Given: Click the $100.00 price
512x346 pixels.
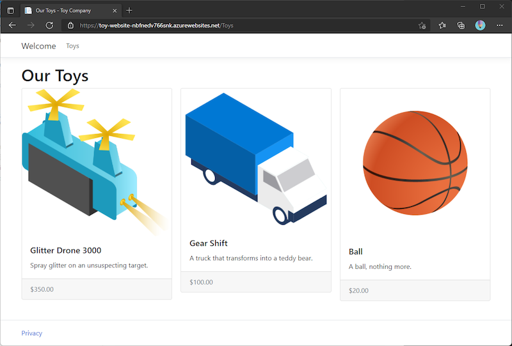Looking at the screenshot, I should pyautogui.click(x=201, y=282).
